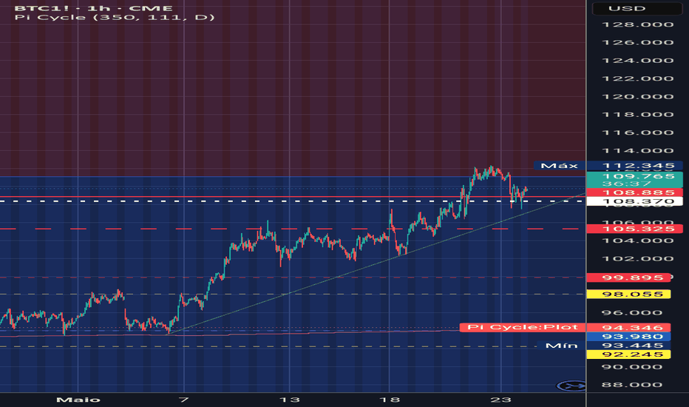Click the 18 date label on time axis
Screen dimensions: 689x407
pyautogui.click(x=390, y=400)
